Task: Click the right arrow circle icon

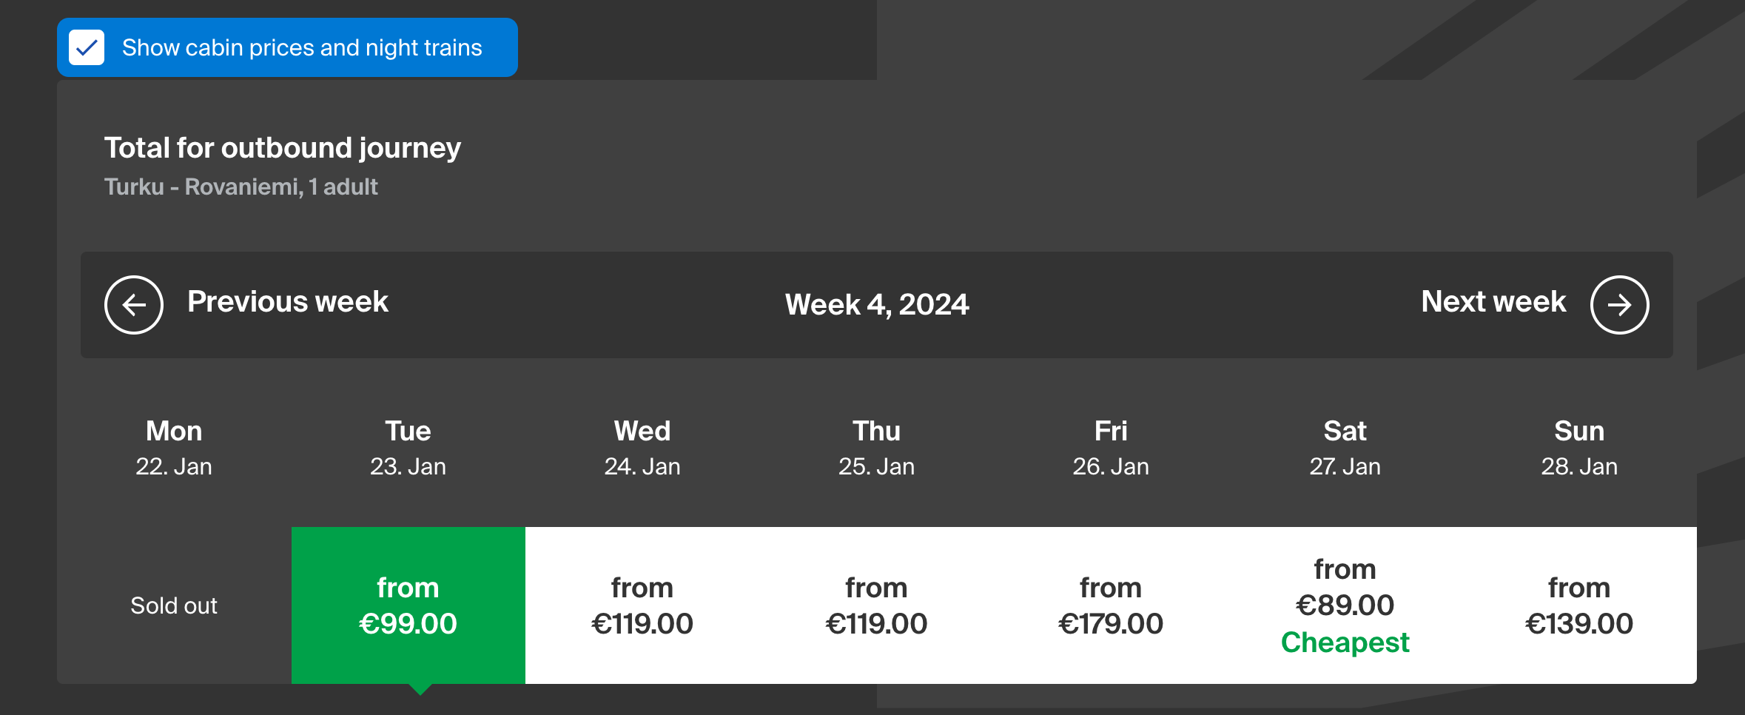Action: [1619, 305]
